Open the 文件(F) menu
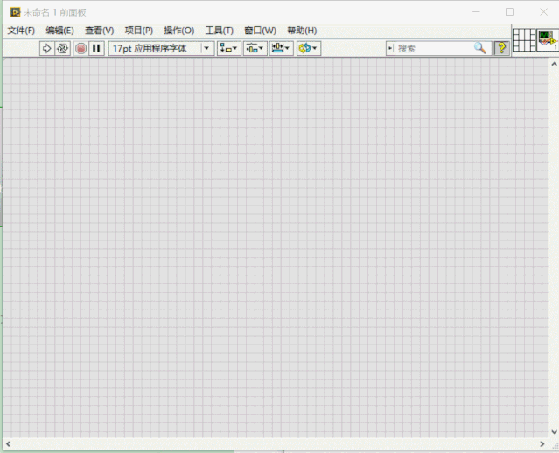 (21, 31)
